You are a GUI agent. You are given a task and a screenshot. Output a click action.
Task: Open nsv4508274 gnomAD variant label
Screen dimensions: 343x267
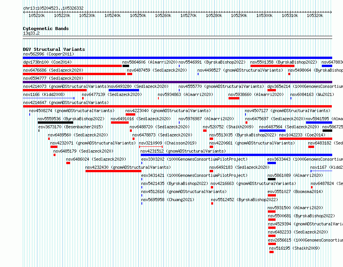[72, 111]
